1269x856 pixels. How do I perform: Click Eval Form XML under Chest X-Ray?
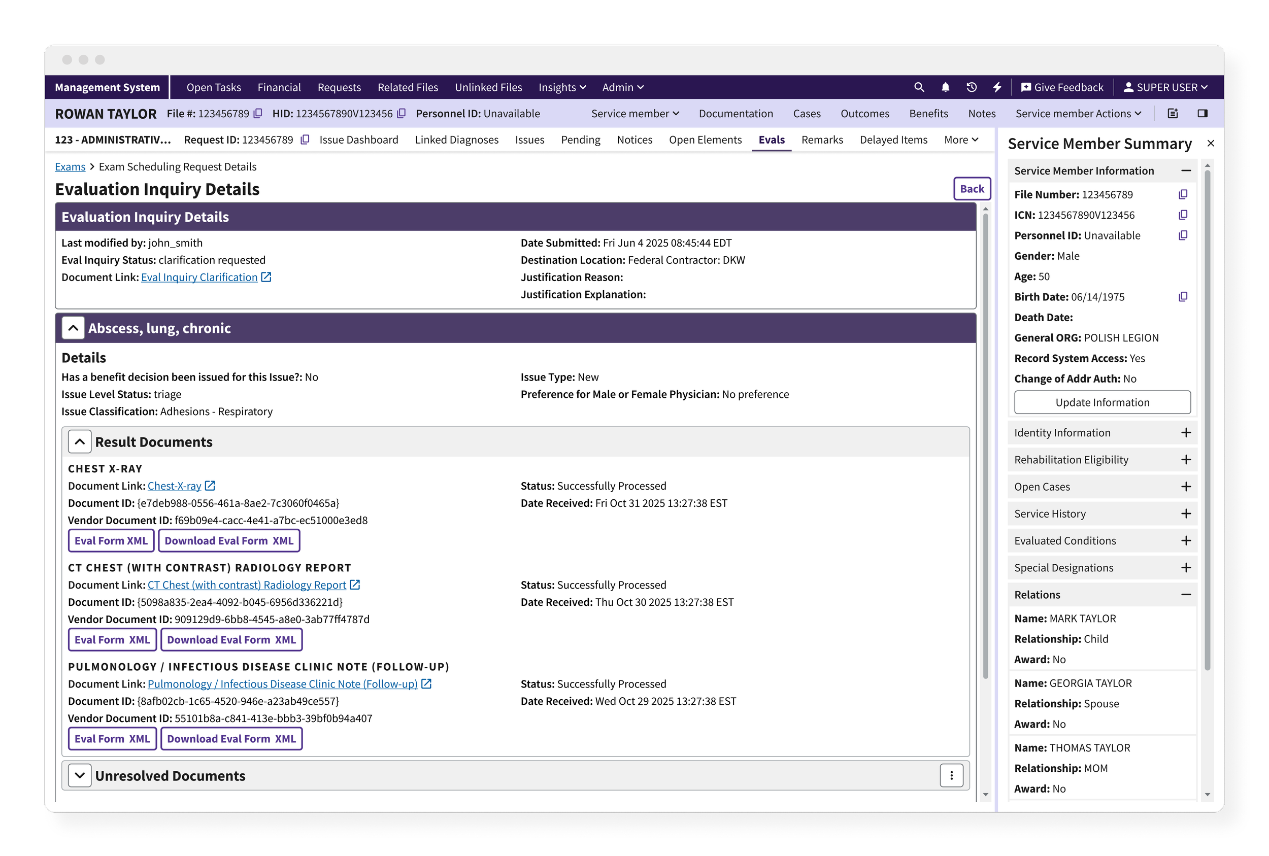(111, 541)
